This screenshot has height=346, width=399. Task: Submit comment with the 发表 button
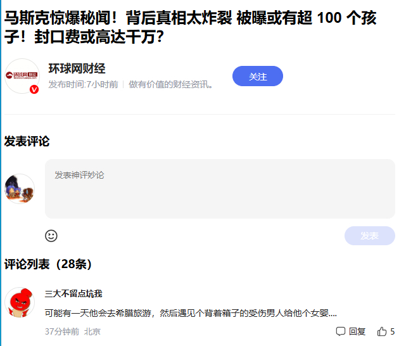(369, 236)
